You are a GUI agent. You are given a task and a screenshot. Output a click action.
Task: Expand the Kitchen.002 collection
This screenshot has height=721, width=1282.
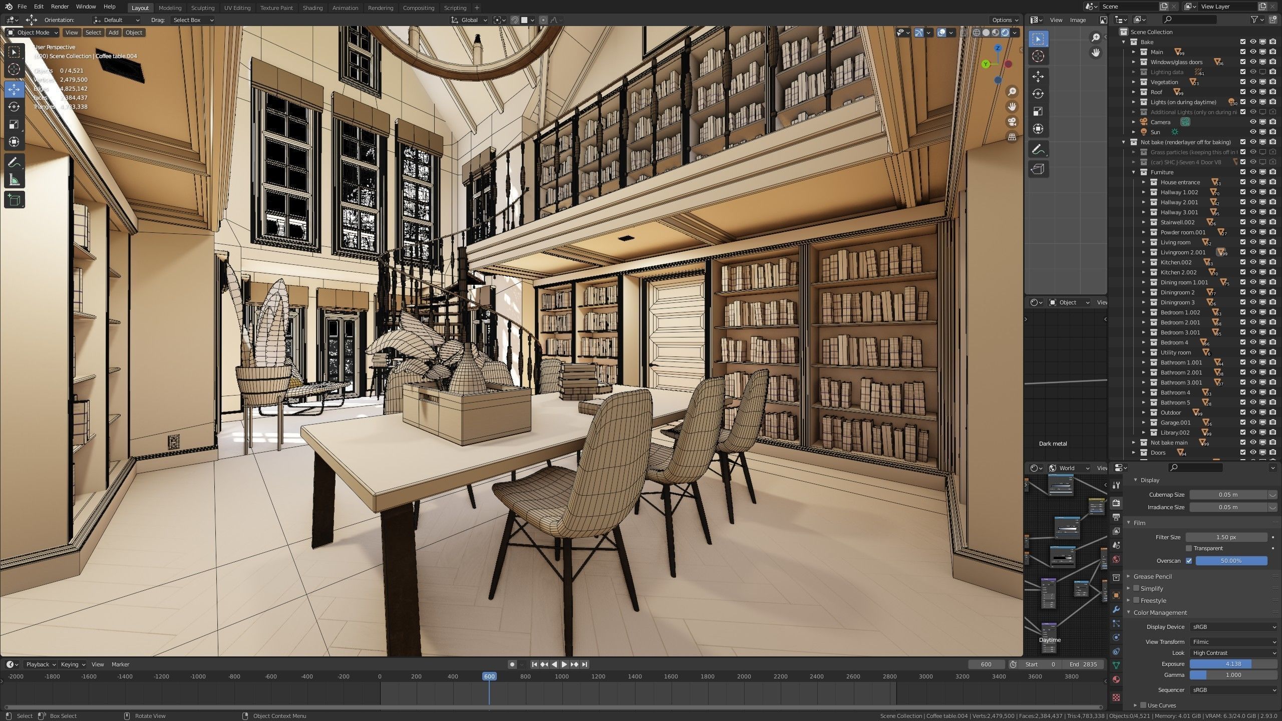[1144, 262]
